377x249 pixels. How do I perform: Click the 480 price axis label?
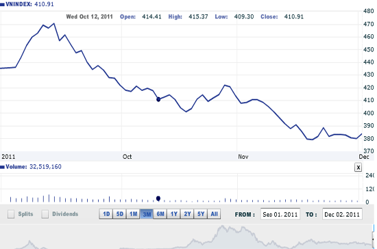click(368, 11)
